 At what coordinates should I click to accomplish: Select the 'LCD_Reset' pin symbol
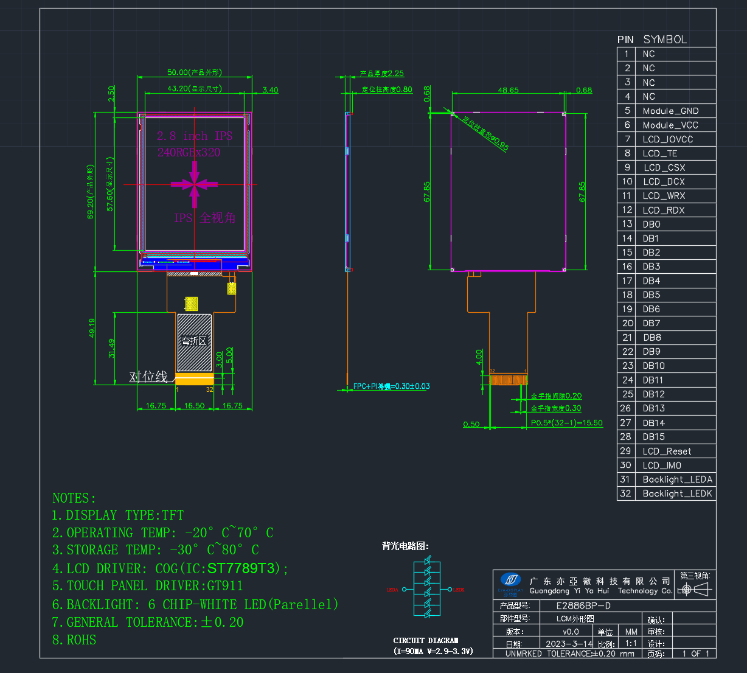point(667,451)
